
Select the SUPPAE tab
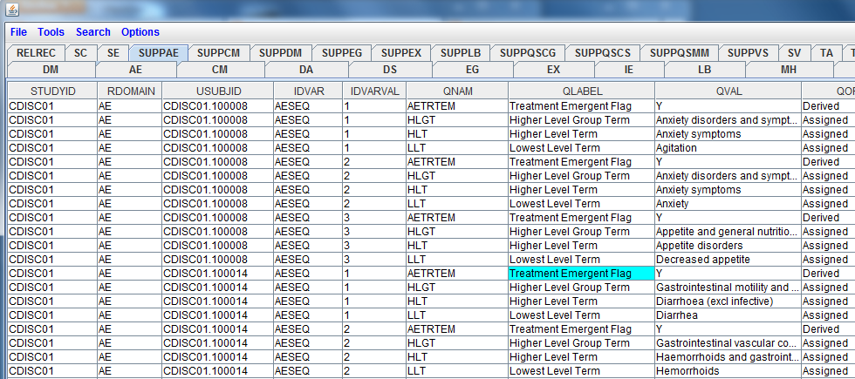(x=159, y=53)
